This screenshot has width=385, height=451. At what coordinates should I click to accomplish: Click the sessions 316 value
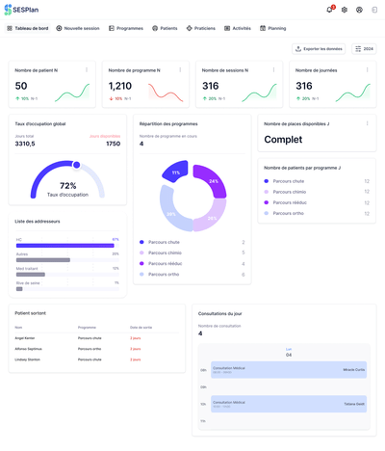point(211,86)
